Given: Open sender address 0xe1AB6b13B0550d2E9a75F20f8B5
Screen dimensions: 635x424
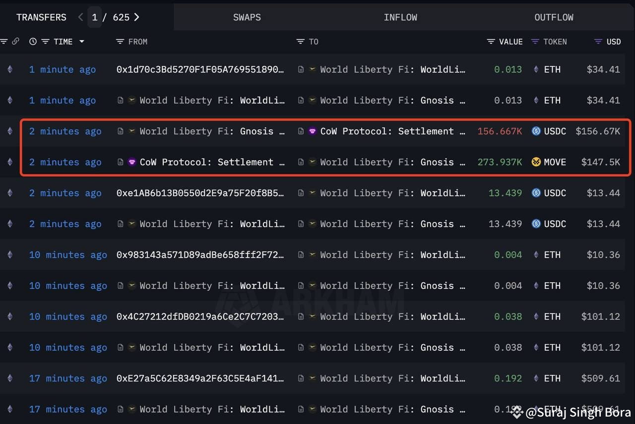Looking at the screenshot, I should [x=200, y=193].
